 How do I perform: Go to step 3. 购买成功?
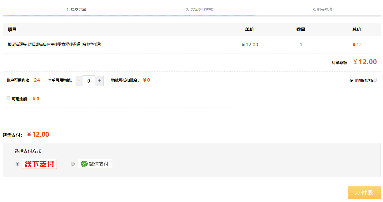322,10
